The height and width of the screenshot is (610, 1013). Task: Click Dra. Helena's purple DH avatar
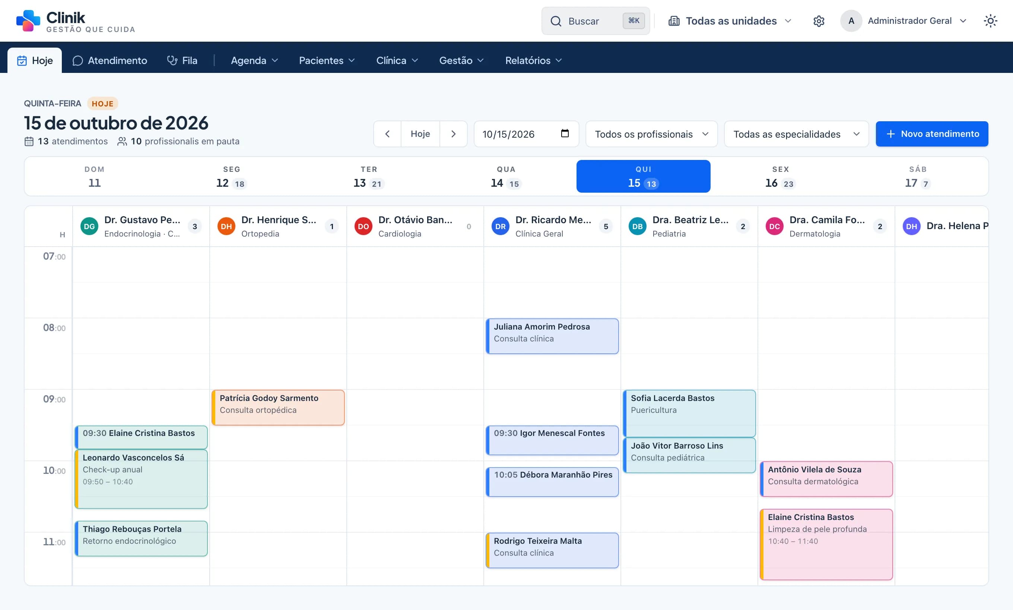(911, 226)
